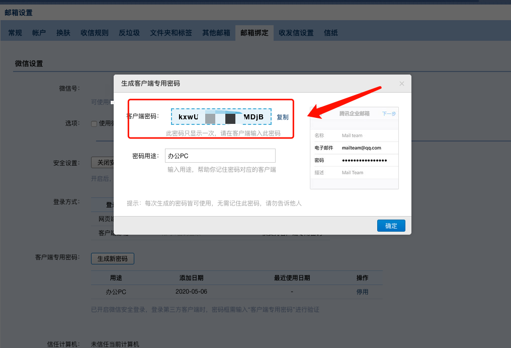This screenshot has height=348, width=511.
Task: Click 停用 for the 办公PC password
Action: click(x=362, y=292)
